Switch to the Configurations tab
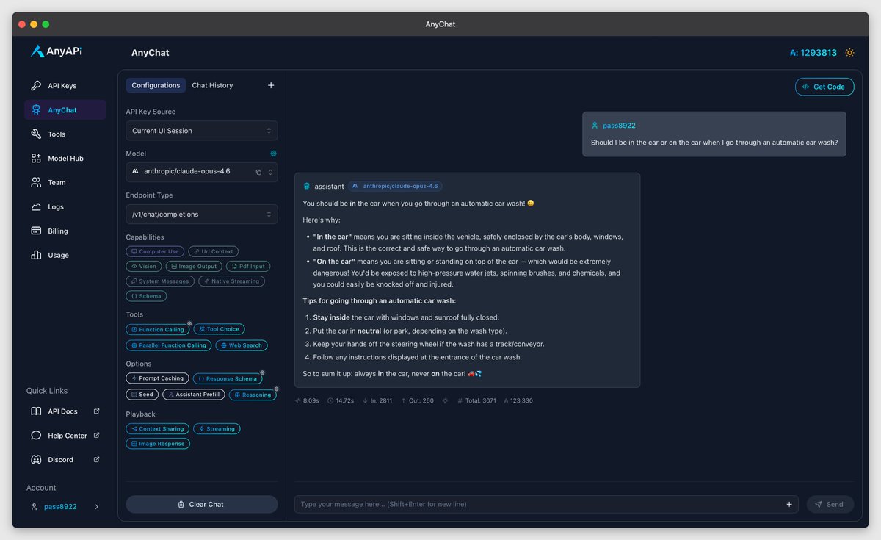Viewport: 881px width, 540px height. point(156,85)
